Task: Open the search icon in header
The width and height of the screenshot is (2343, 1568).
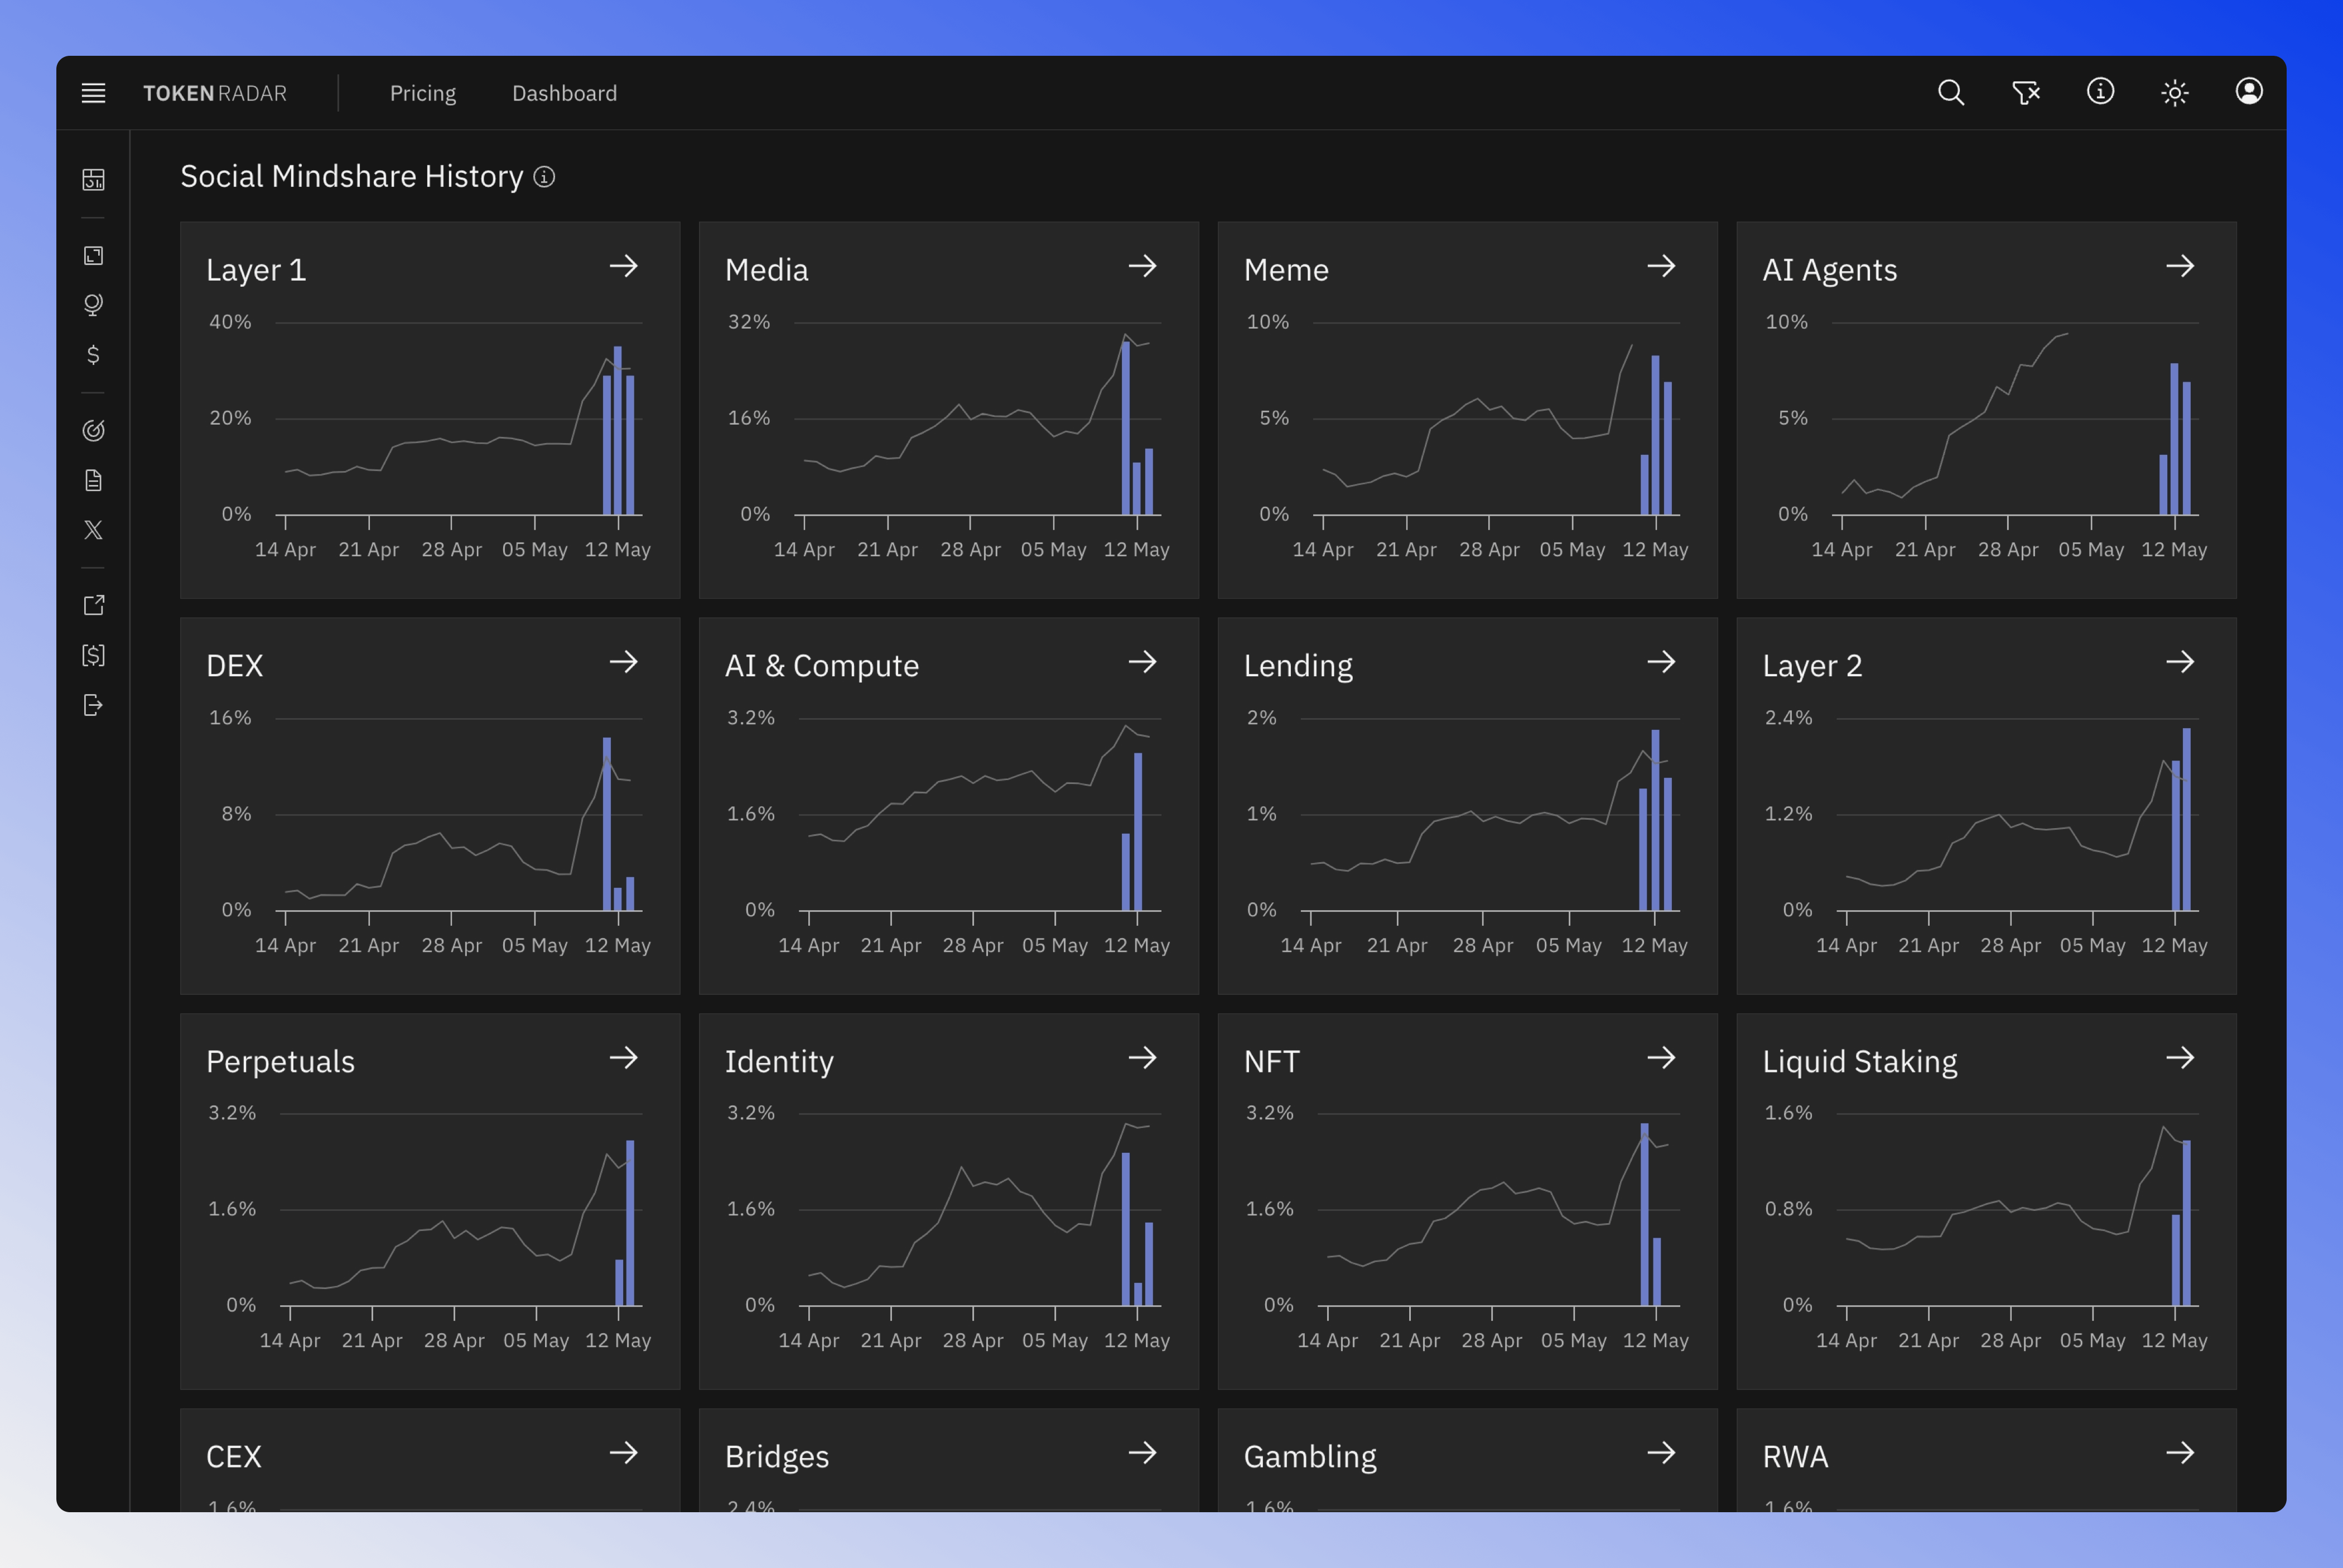Action: (1950, 92)
